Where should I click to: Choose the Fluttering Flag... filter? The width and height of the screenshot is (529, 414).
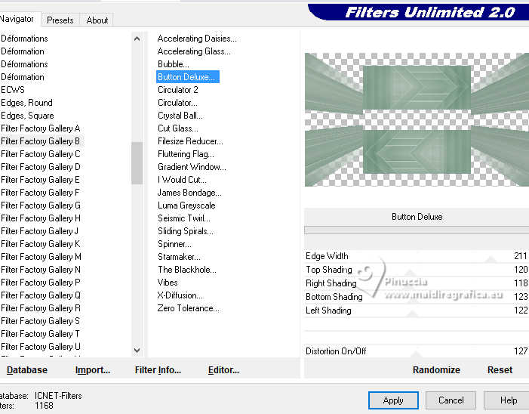[x=186, y=154]
